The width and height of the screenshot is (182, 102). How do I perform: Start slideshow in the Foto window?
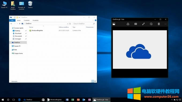tap(136, 24)
